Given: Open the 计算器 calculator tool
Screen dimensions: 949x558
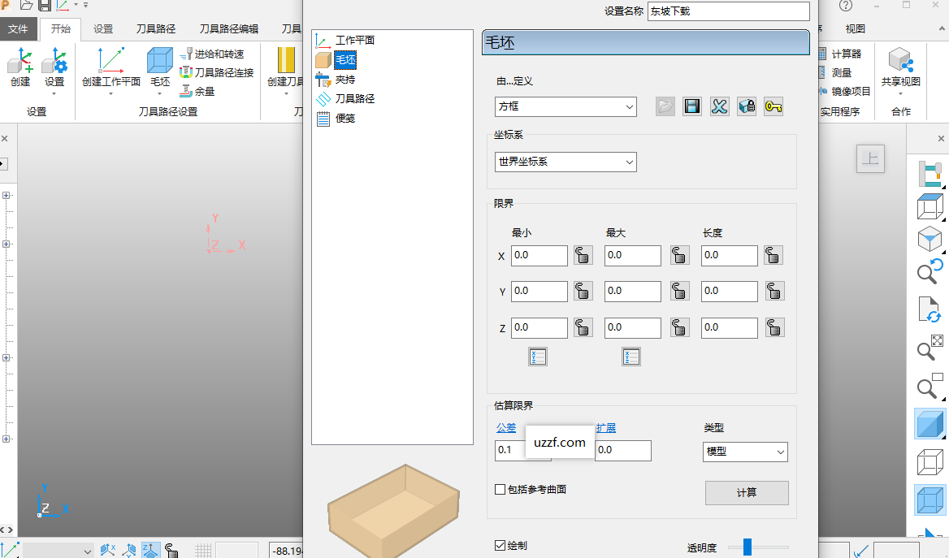Looking at the screenshot, I should pos(840,54).
